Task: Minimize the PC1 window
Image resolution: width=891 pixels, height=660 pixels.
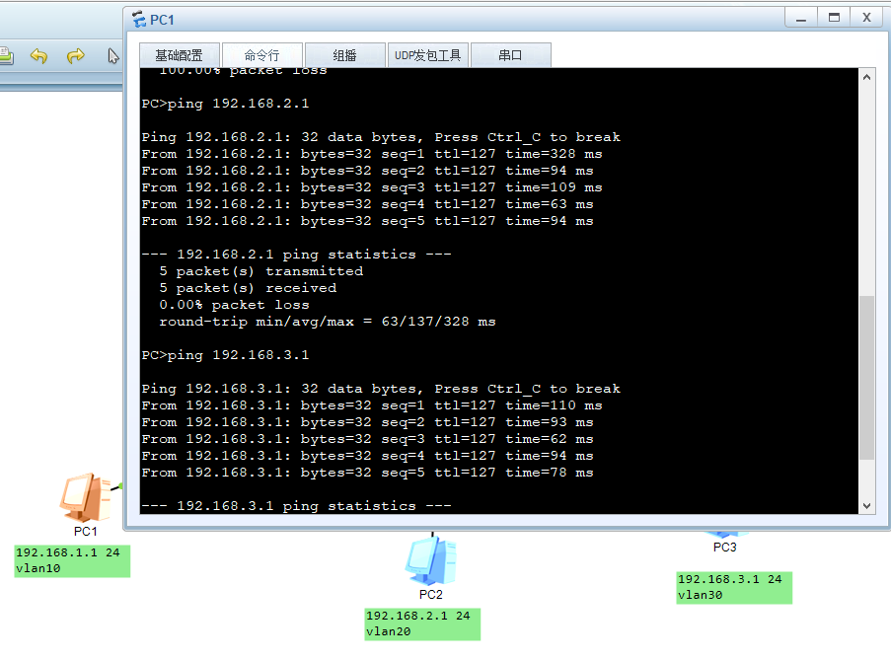Action: (x=801, y=18)
